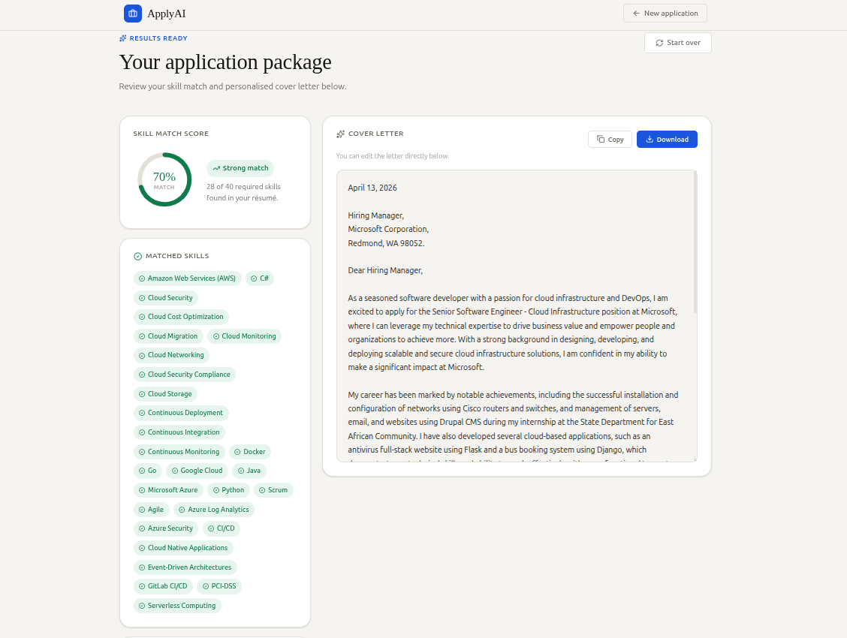Screen dimensions: 847x638
Task: Click the Serverless Computing skill chip
Action: (177, 606)
